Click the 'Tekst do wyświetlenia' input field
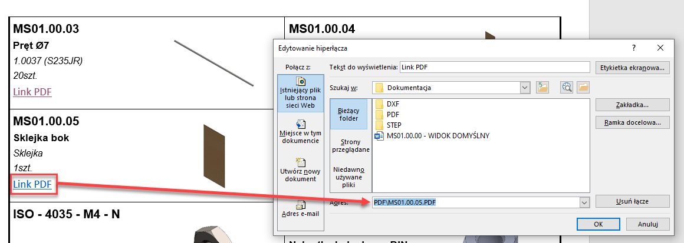The width and height of the screenshot is (684, 243). pos(494,67)
